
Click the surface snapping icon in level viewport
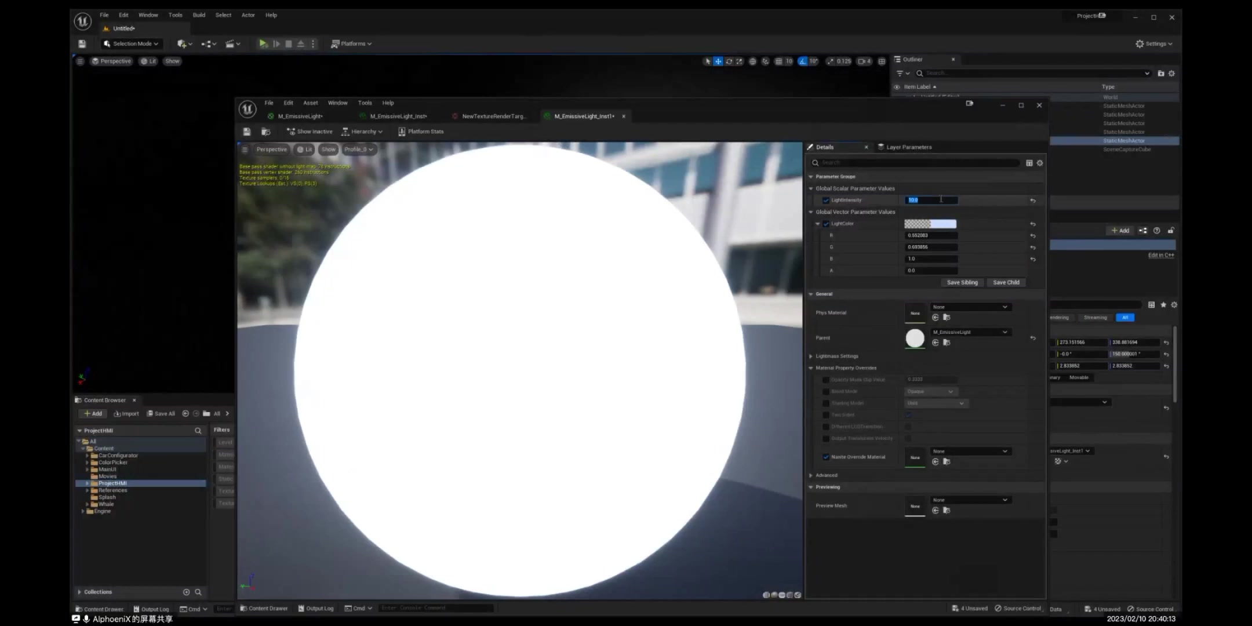coord(765,61)
